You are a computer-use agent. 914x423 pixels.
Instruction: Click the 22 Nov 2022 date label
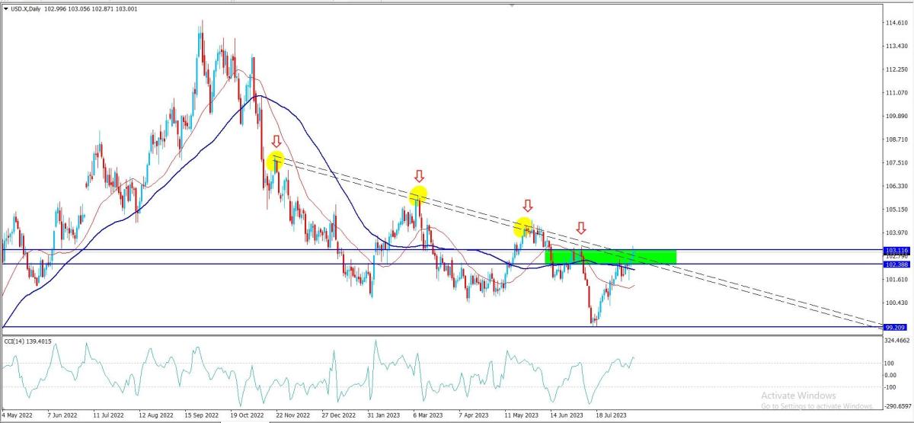click(292, 417)
